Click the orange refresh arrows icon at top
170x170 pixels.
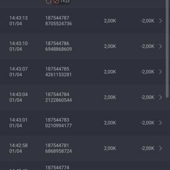pos(48,2)
